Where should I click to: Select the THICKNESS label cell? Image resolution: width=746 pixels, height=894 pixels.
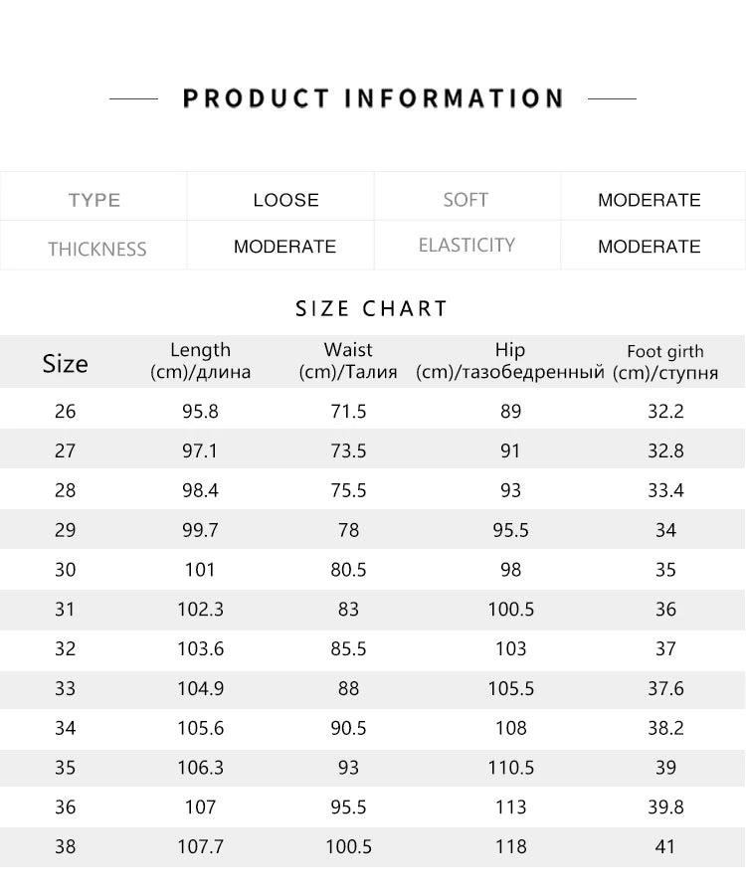click(x=96, y=249)
